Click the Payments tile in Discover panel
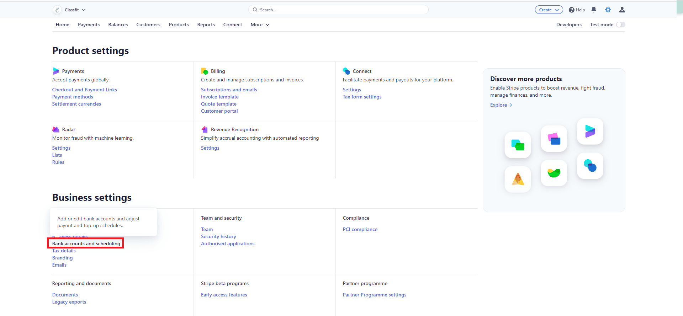The width and height of the screenshot is (683, 316). click(x=590, y=132)
